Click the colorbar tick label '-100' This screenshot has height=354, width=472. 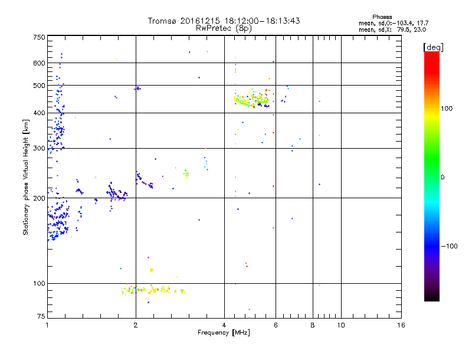(x=449, y=246)
